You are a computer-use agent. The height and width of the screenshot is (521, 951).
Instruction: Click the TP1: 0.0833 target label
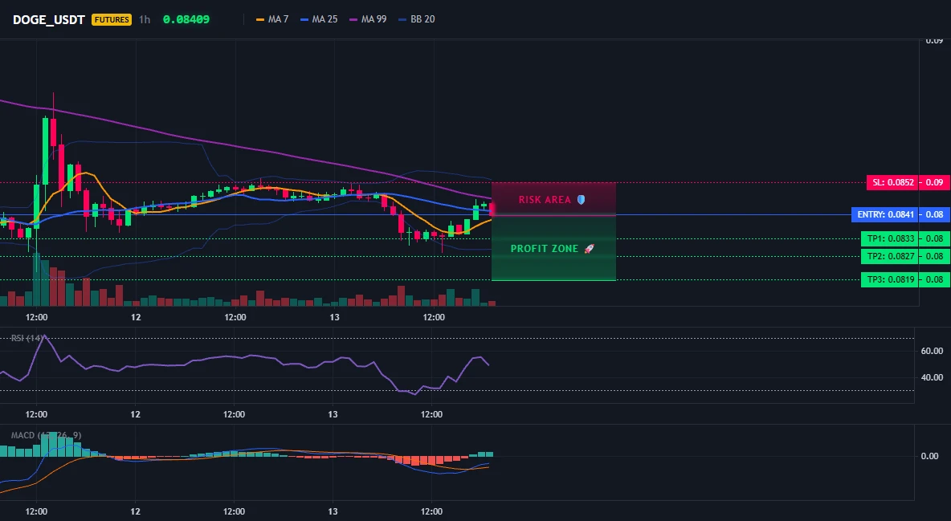890,238
